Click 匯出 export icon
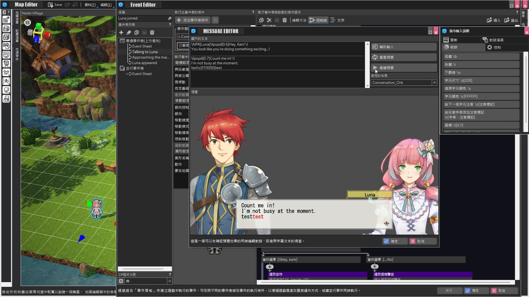This screenshot has width=529, height=297. pyautogui.click(x=511, y=20)
